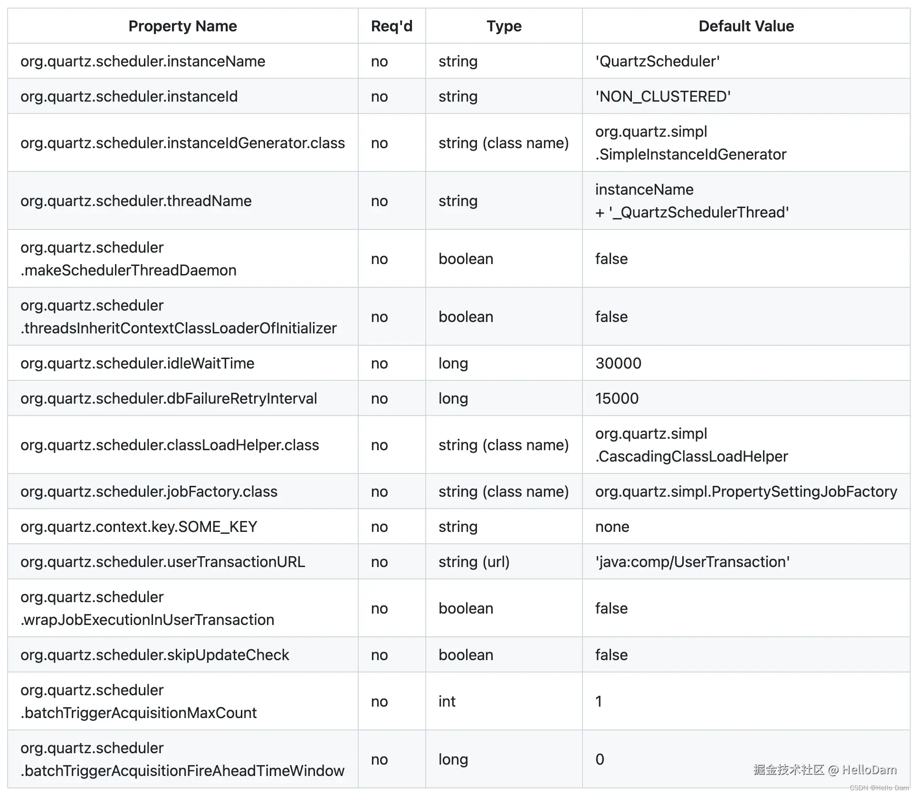Click the 'QuartzScheduler' default value

658,61
